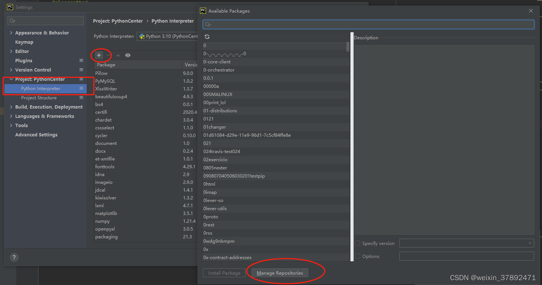
Task: Click the Package column header
Action: point(138,65)
